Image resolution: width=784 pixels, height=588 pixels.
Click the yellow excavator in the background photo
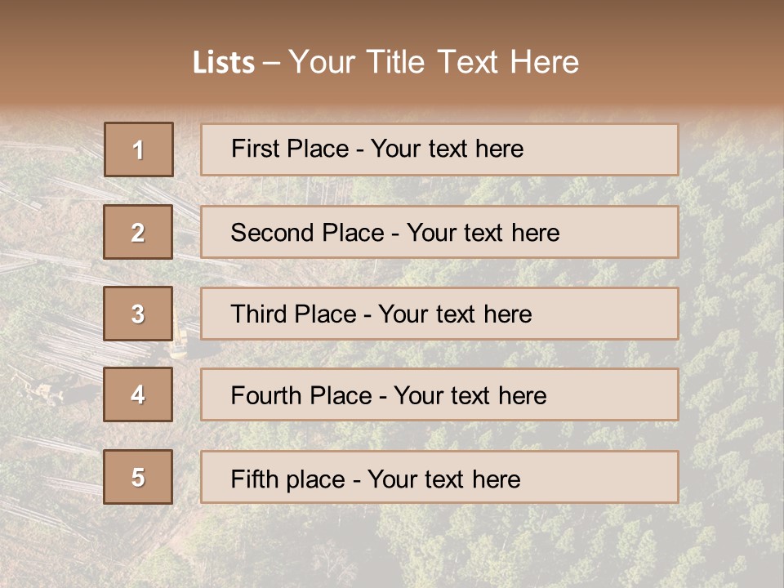180,345
